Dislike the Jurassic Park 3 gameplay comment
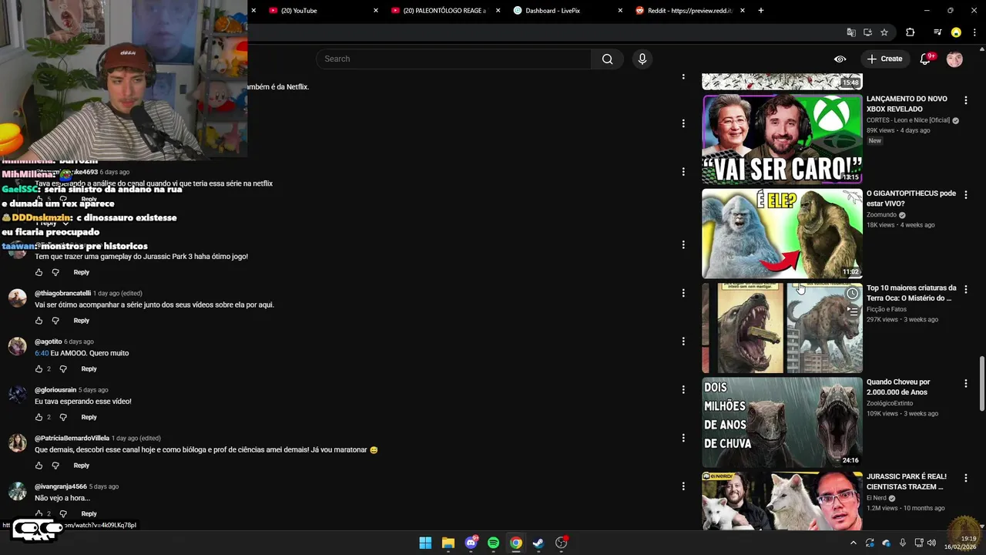This screenshot has height=555, width=986. pos(55,272)
